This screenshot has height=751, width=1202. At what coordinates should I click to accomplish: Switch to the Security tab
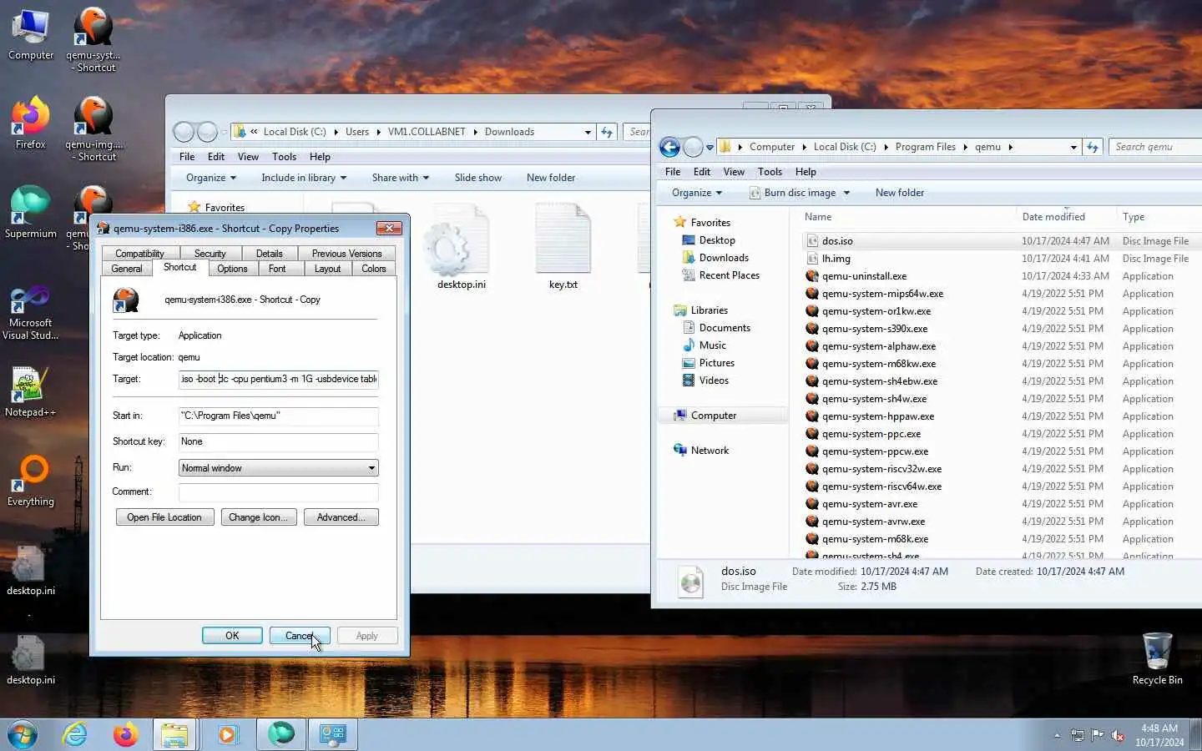[210, 253]
